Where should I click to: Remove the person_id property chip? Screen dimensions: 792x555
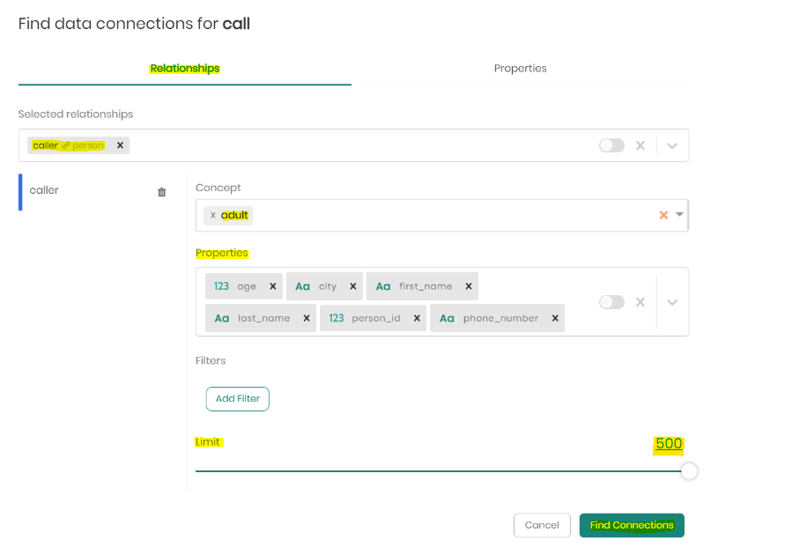click(416, 318)
